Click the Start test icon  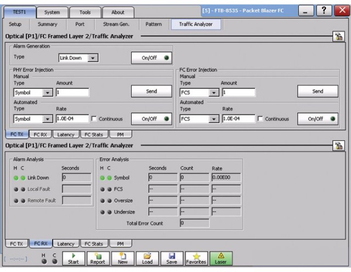point(73,259)
